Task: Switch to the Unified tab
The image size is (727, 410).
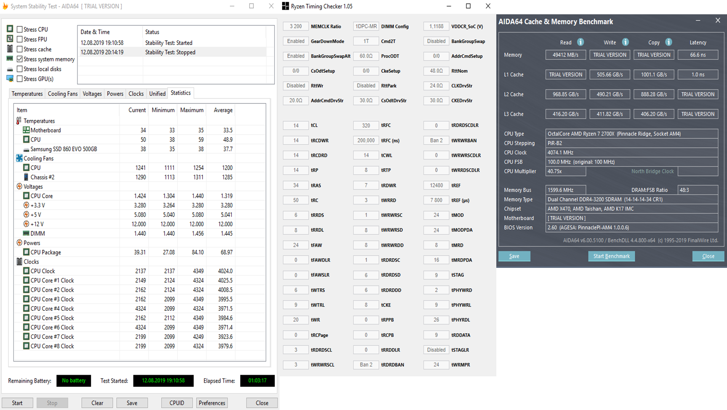Action: (x=157, y=94)
